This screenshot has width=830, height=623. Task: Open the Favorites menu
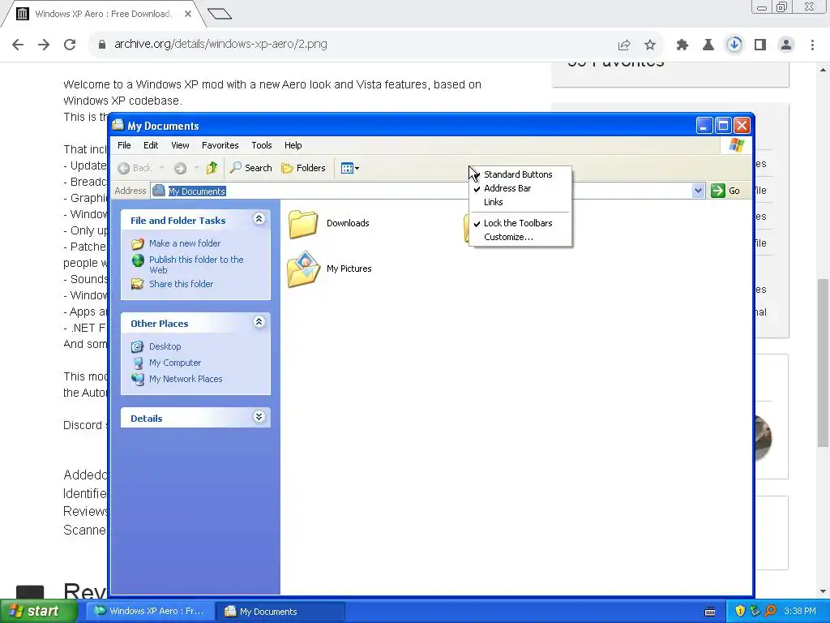tap(220, 145)
